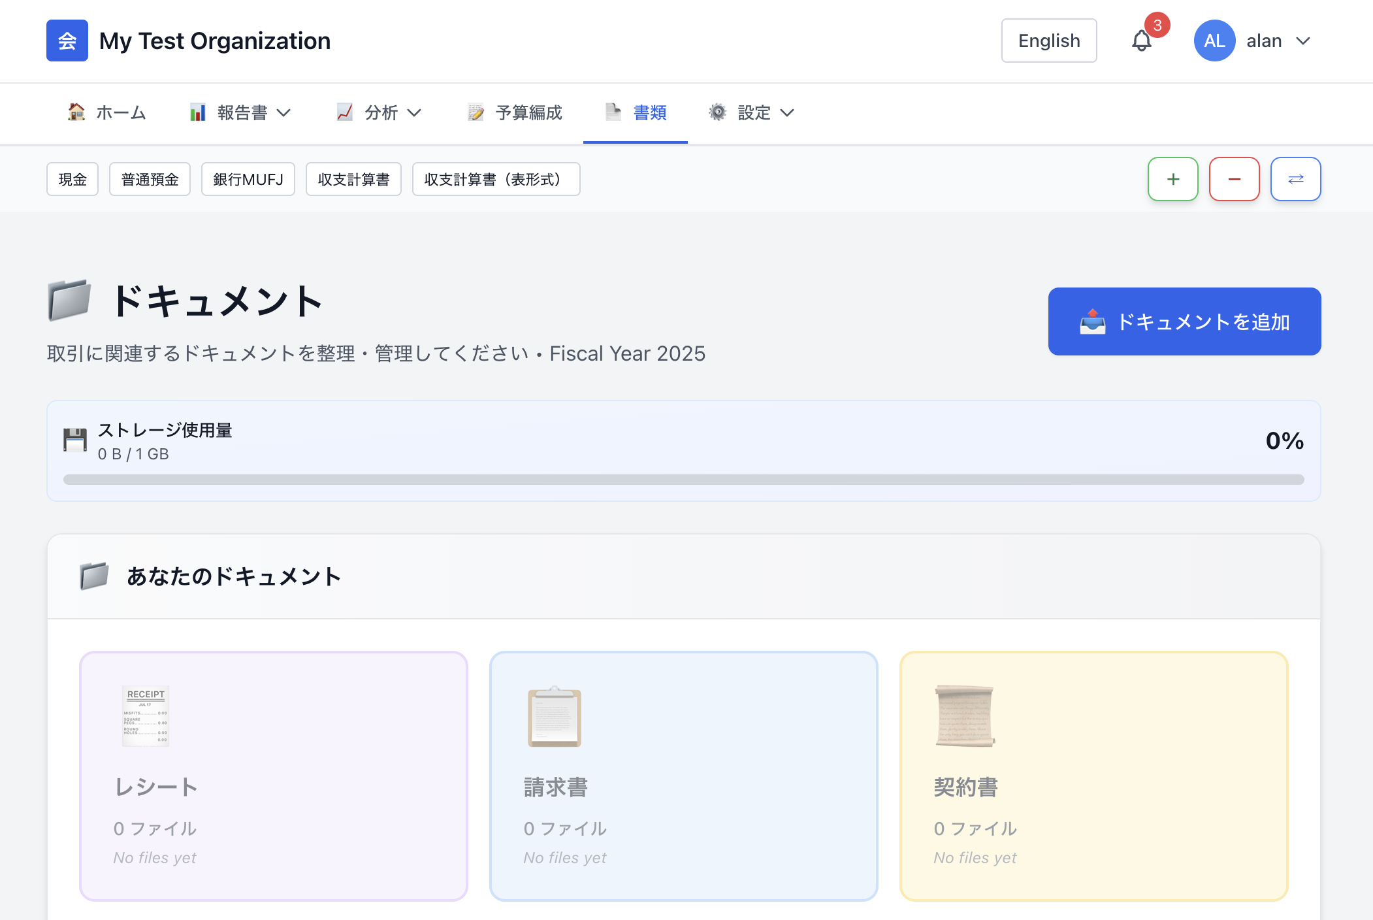Click the ドキュメントを追加 button
Screen dimensions: 1373x920
click(1184, 321)
